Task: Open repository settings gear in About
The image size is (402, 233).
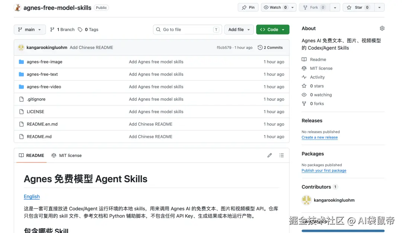Action: click(x=382, y=28)
